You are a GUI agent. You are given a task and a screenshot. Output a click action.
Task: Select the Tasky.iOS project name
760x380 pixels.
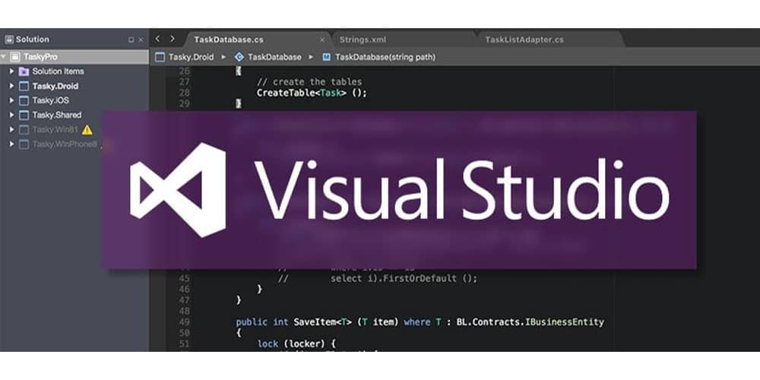[50, 100]
